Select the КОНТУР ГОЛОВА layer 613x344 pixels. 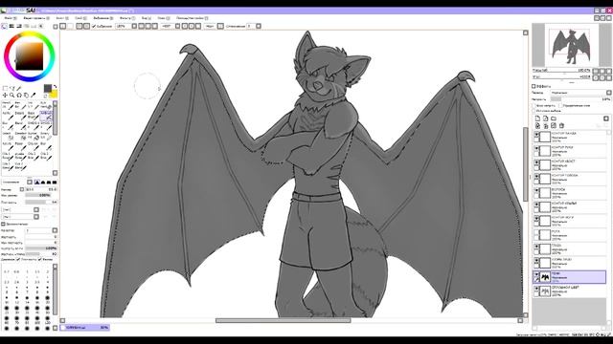570,179
